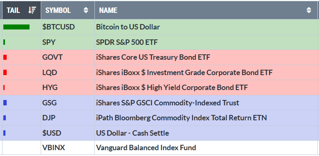The height and width of the screenshot is (156, 319).
Task: Open the $BTCUSD symbol
Action: point(59,27)
